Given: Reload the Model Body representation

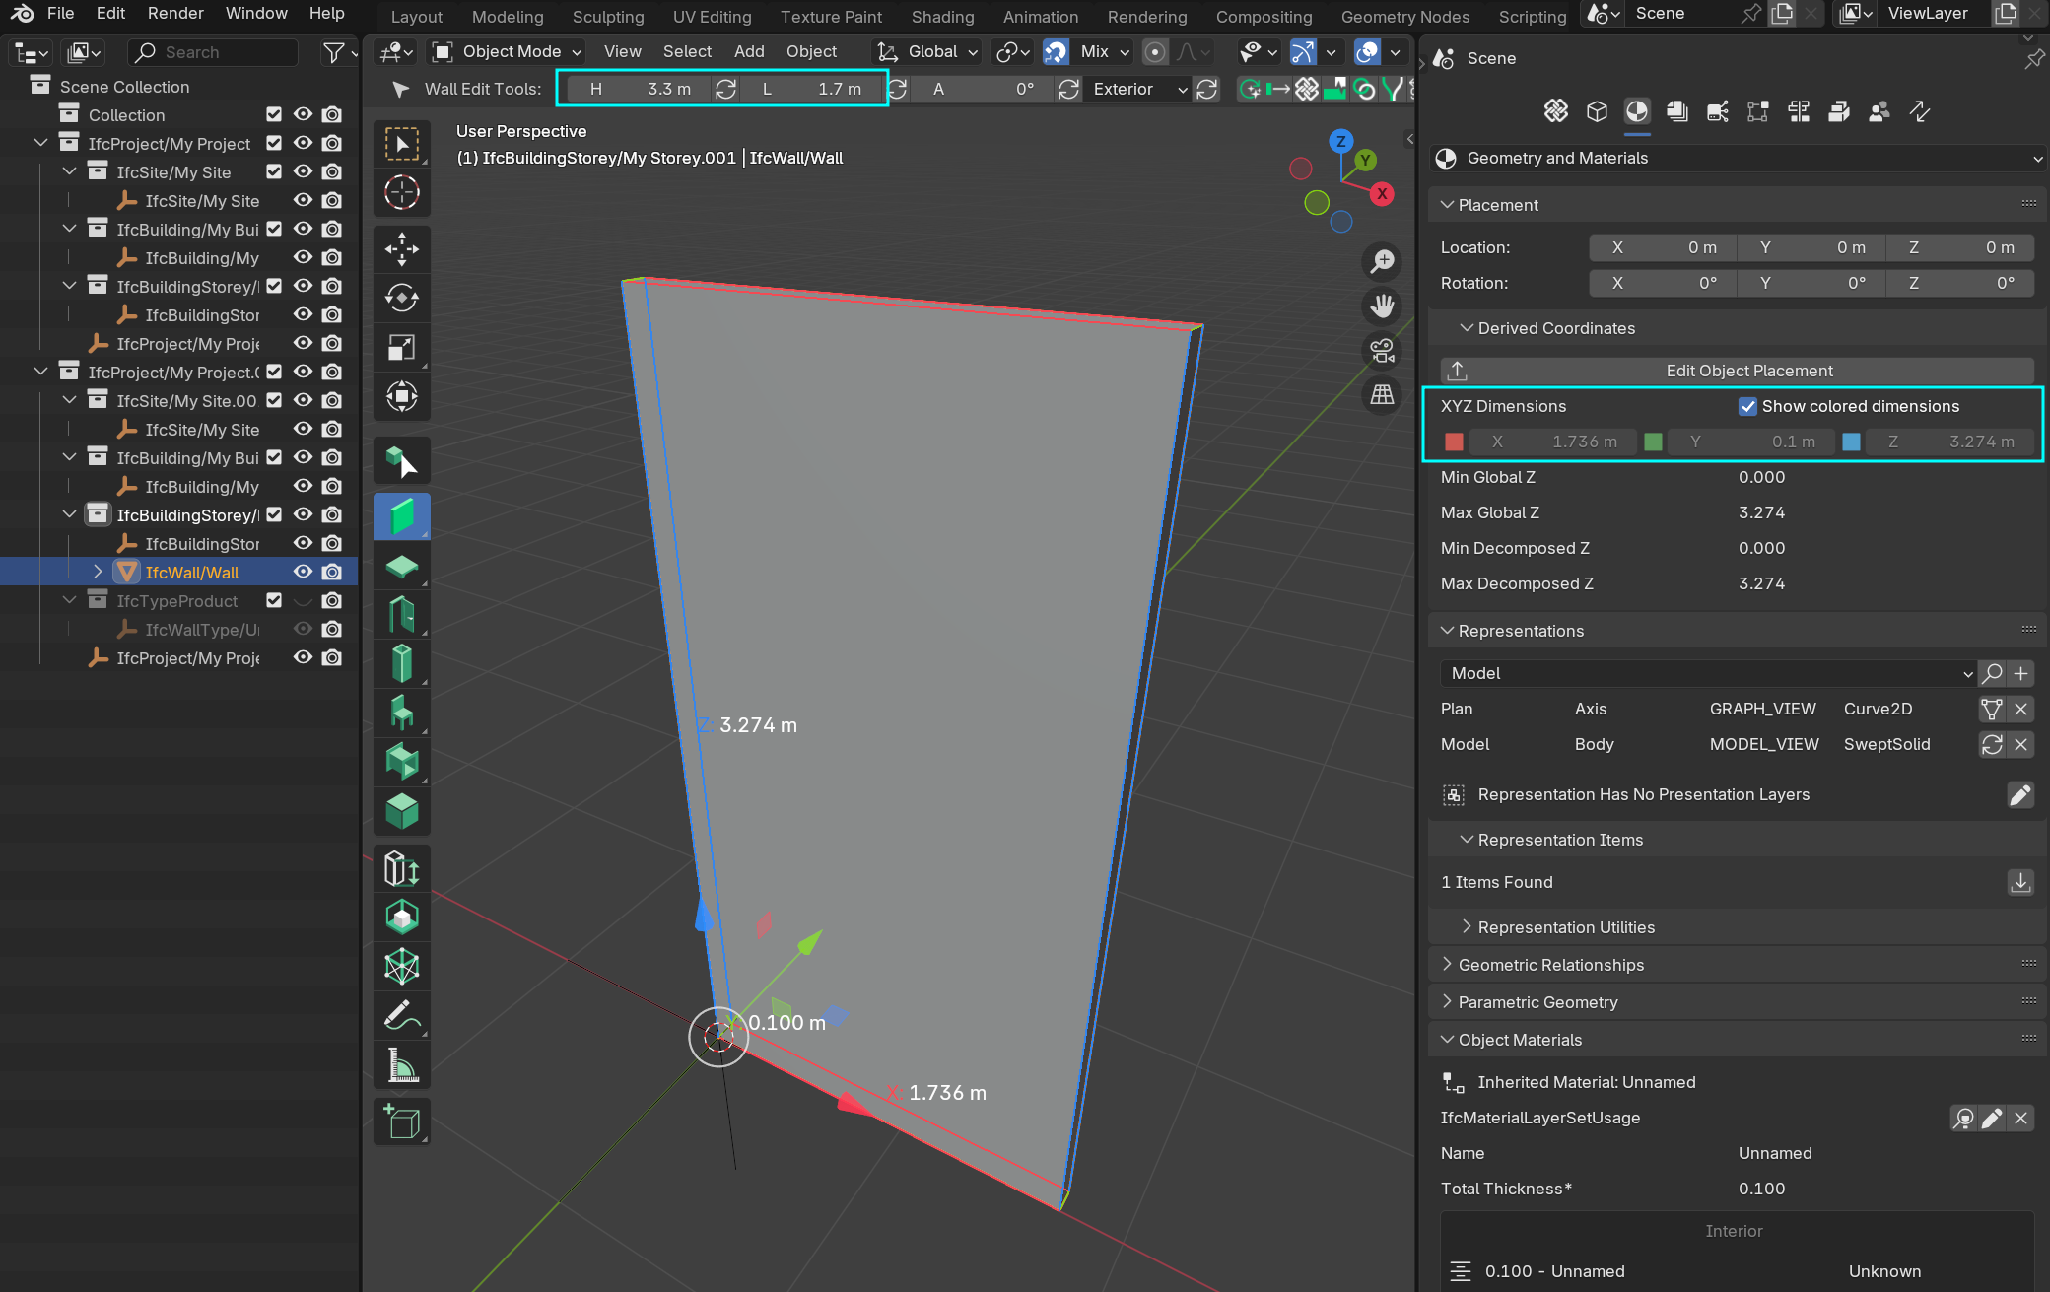Looking at the screenshot, I should (x=1992, y=744).
